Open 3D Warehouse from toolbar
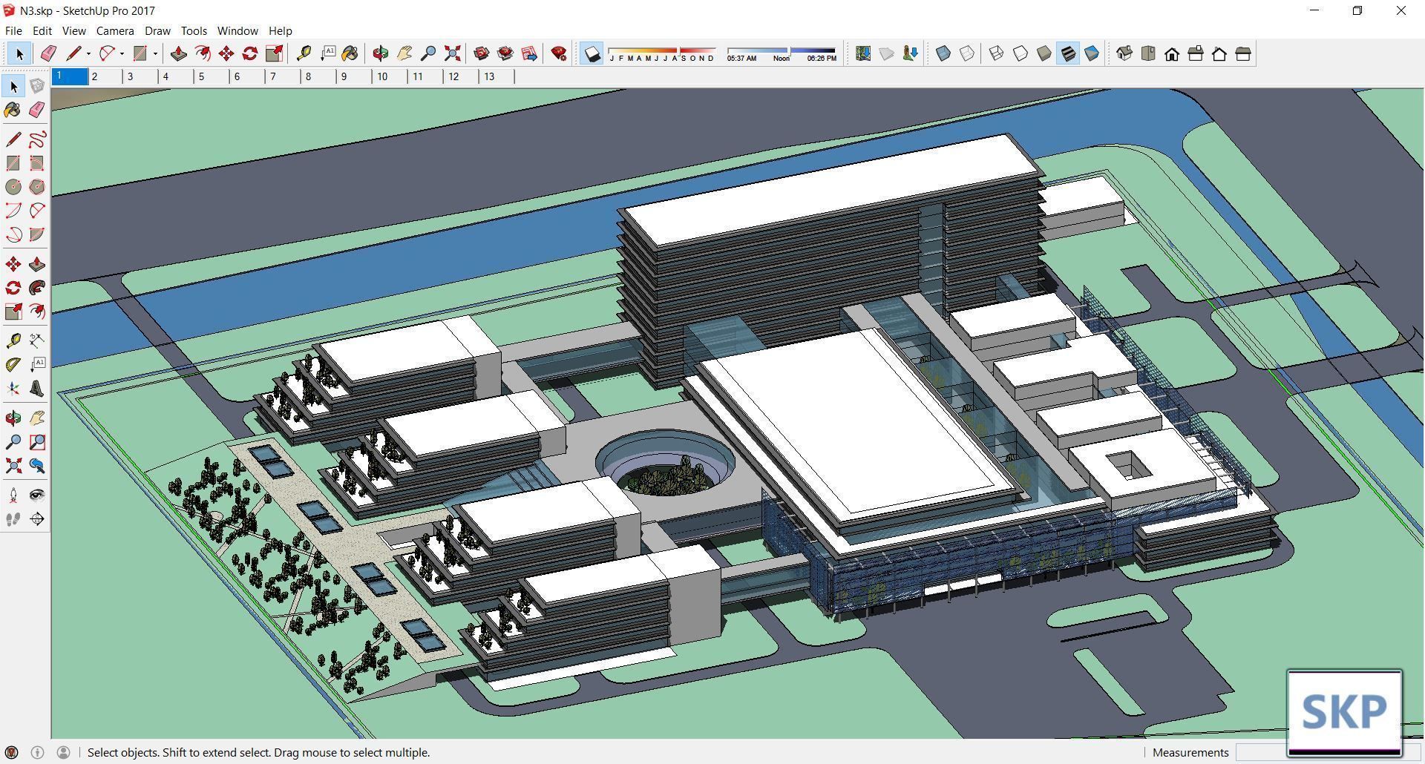The width and height of the screenshot is (1425, 764). tap(482, 53)
